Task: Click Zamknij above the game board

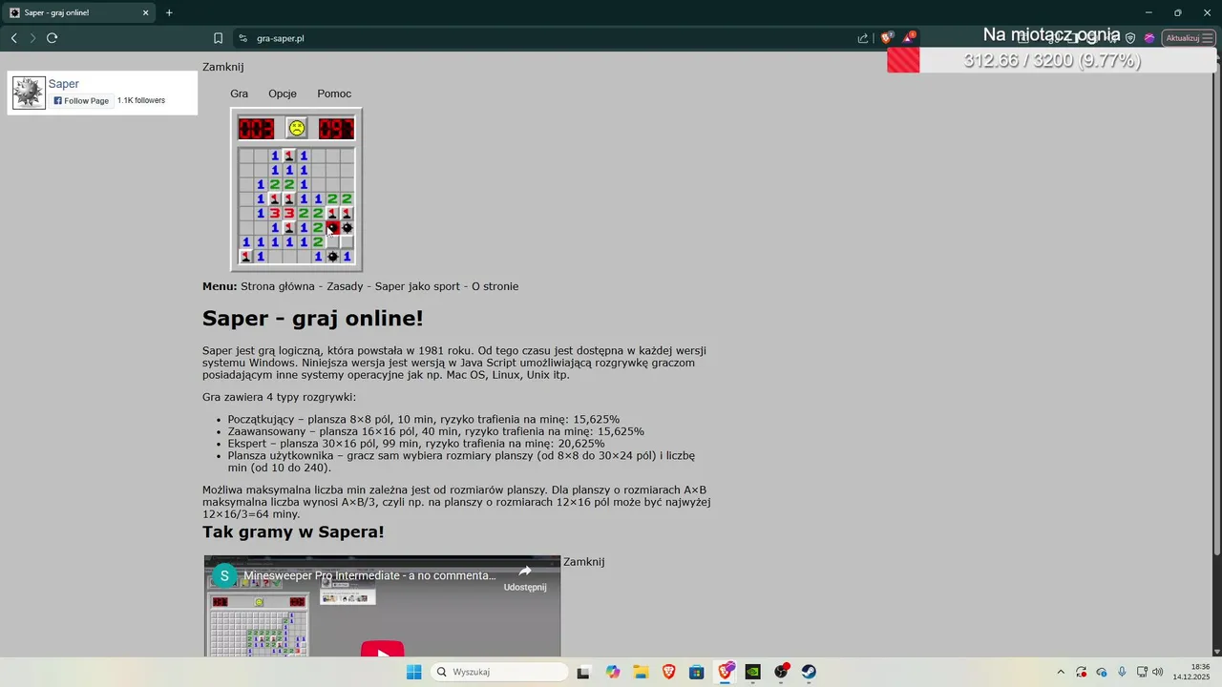Action: click(222, 67)
